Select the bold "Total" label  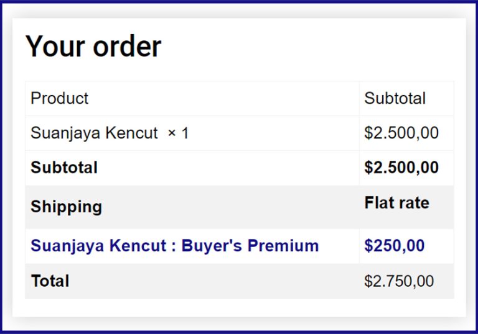[x=50, y=281]
